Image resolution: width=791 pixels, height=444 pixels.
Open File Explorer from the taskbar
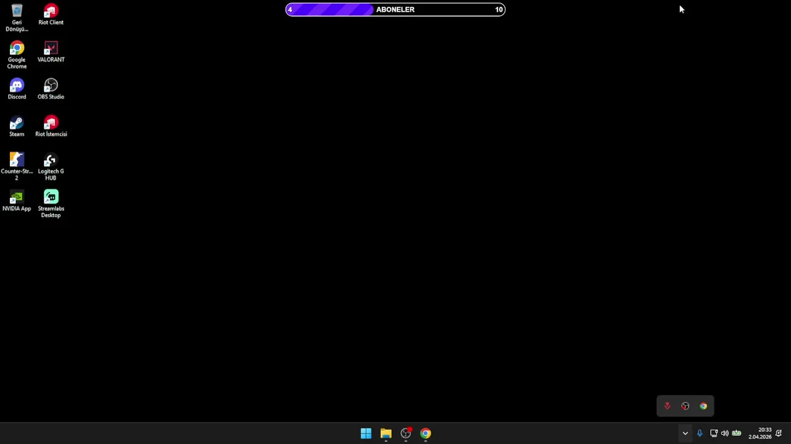[386, 434]
